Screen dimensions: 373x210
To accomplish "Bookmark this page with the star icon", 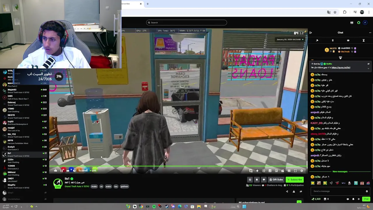I will 335,12.
